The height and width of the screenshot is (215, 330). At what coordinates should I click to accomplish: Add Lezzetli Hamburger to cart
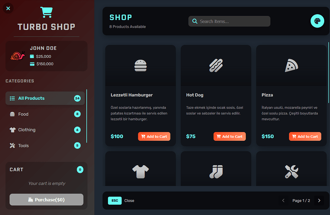coord(154,136)
